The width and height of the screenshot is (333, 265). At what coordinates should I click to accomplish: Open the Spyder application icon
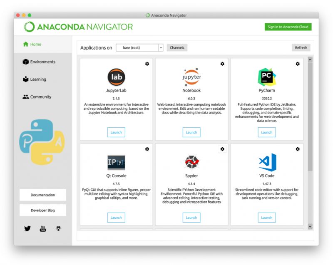tap(191, 162)
